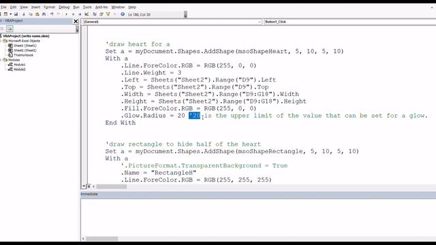The height and width of the screenshot is (245, 436).
Task: Open the Insert object dropdown arrow in toolbar
Action: [x=11, y=14]
